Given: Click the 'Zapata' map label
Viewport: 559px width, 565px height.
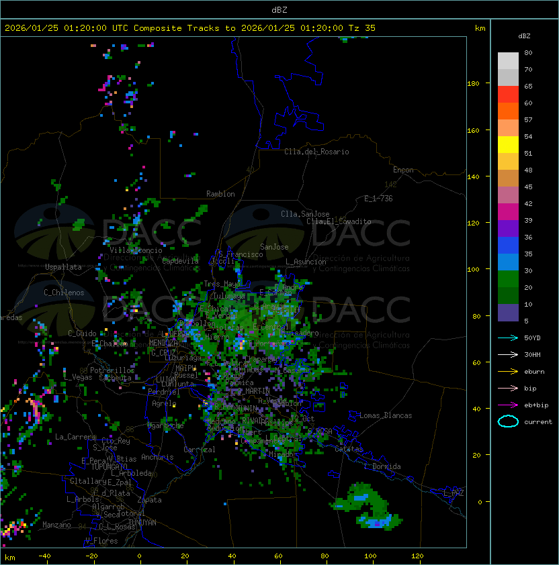Looking at the screenshot, I should coord(149,500).
